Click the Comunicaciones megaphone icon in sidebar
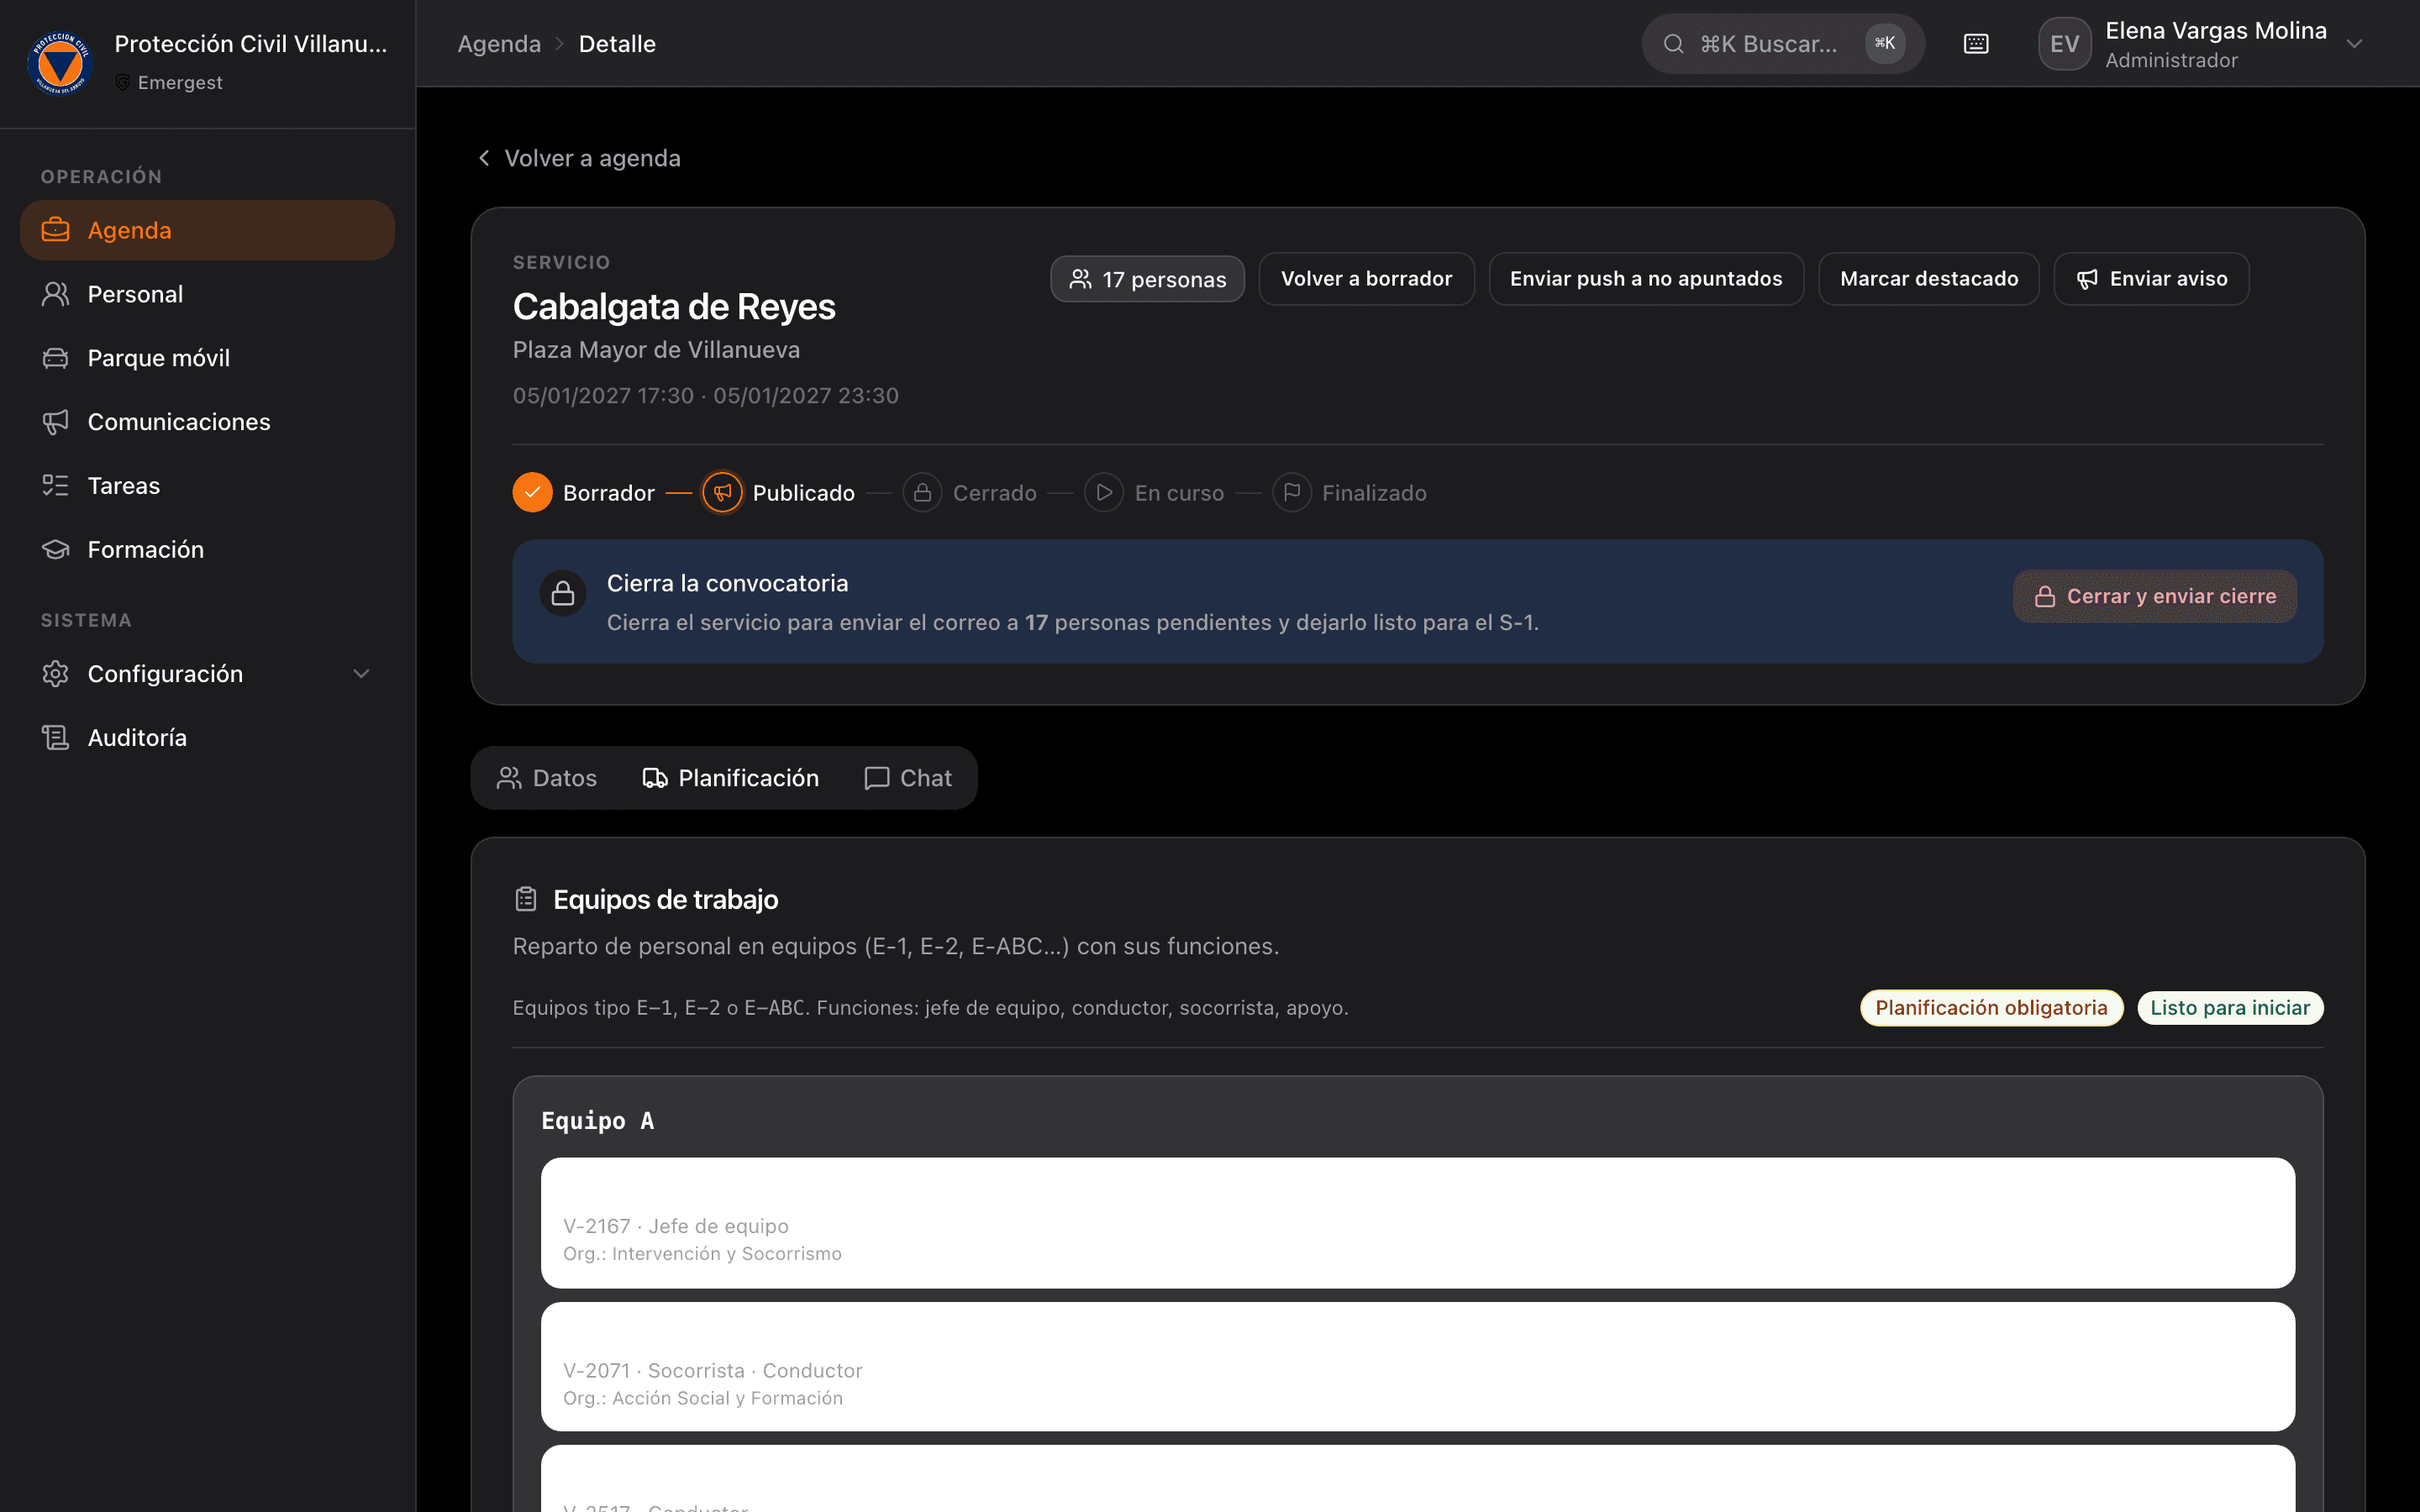This screenshot has width=2420, height=1512. pyautogui.click(x=55, y=422)
